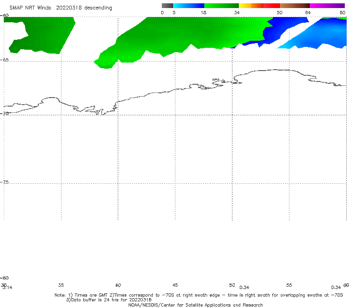
Task: Click the gray segment of the wind color bar
Action: pos(167,6)
